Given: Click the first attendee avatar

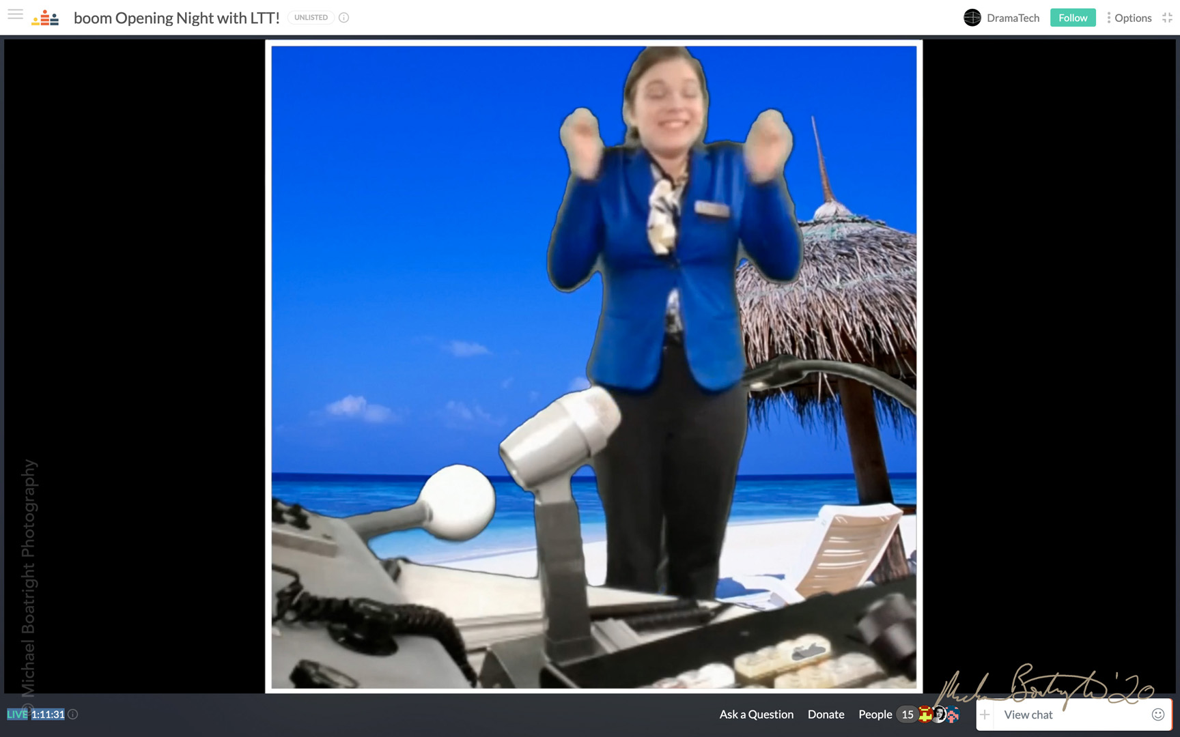Looking at the screenshot, I should 925,714.
